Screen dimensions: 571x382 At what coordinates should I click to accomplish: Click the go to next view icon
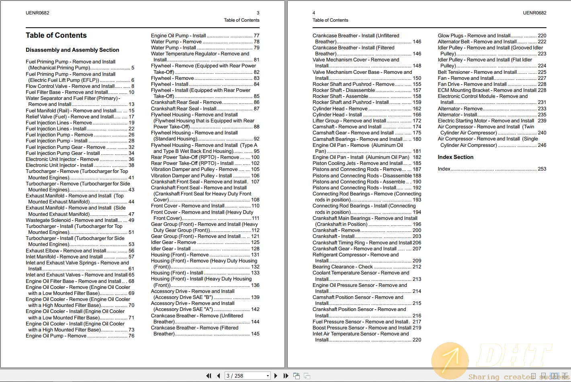307,376
